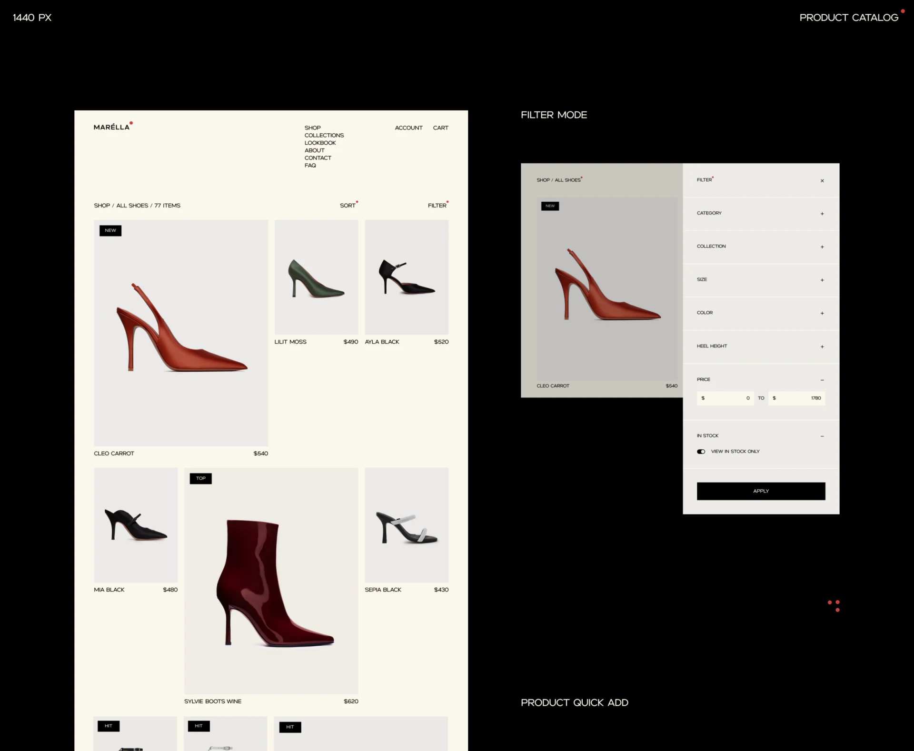Screen dimensions: 914x751
Task: Expand the Color filter section
Action: click(x=761, y=313)
